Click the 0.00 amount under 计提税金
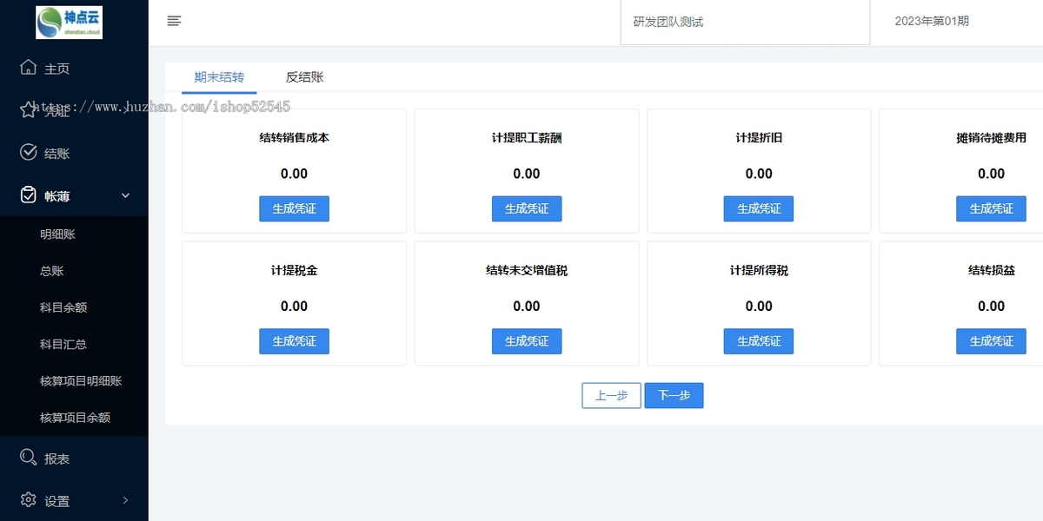The width and height of the screenshot is (1043, 521). tap(294, 307)
